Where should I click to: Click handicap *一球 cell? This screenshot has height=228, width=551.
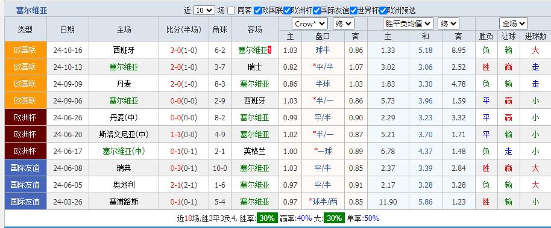[x=323, y=151]
